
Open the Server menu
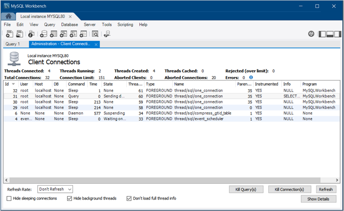coord(90,25)
